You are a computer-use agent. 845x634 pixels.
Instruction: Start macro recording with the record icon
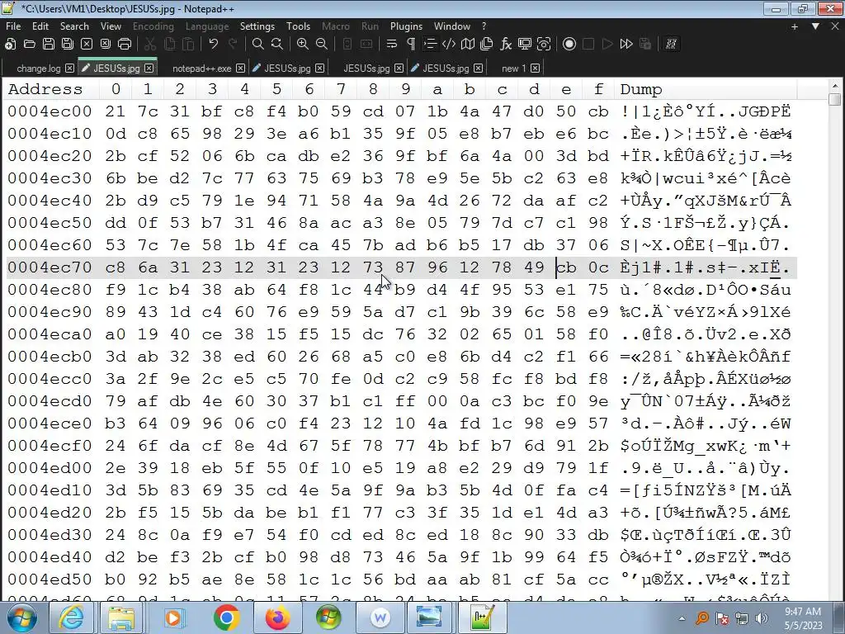569,45
